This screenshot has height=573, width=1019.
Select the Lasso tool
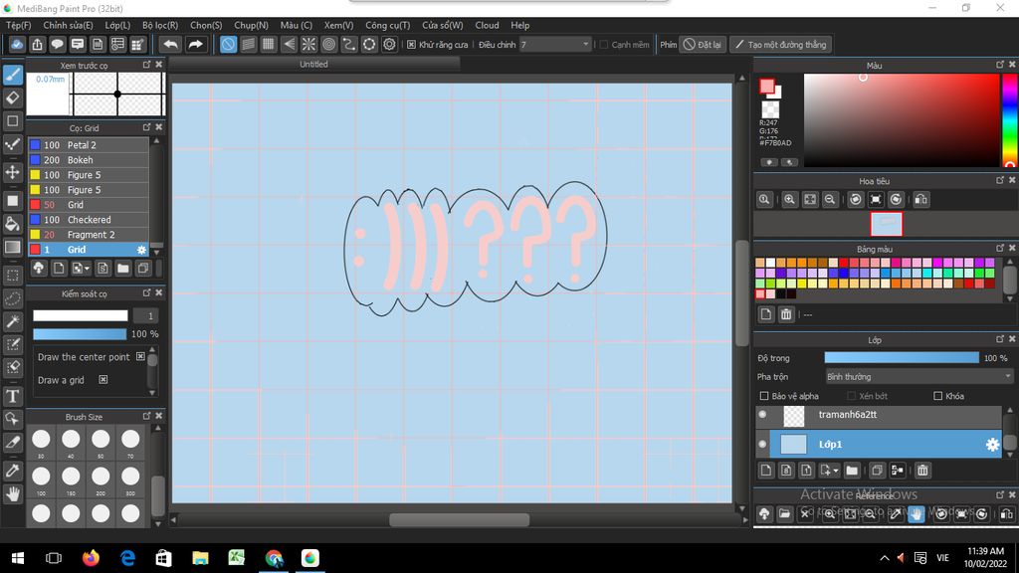[x=12, y=298]
